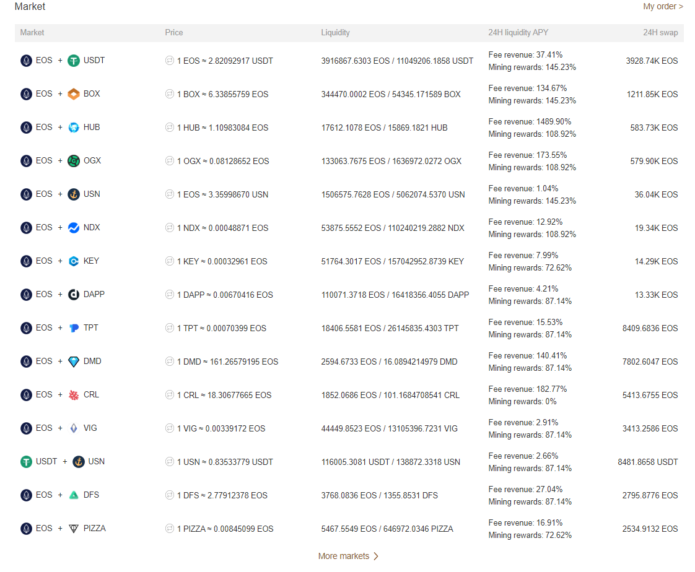Viewport: 695px width, 572px height.
Task: Swap price direction for 1 KEY price
Action: (169, 261)
